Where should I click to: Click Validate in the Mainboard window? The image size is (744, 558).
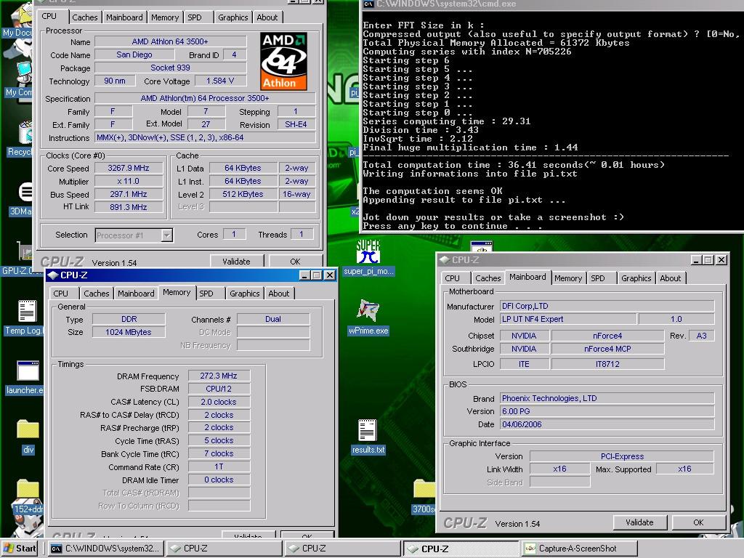(x=639, y=522)
